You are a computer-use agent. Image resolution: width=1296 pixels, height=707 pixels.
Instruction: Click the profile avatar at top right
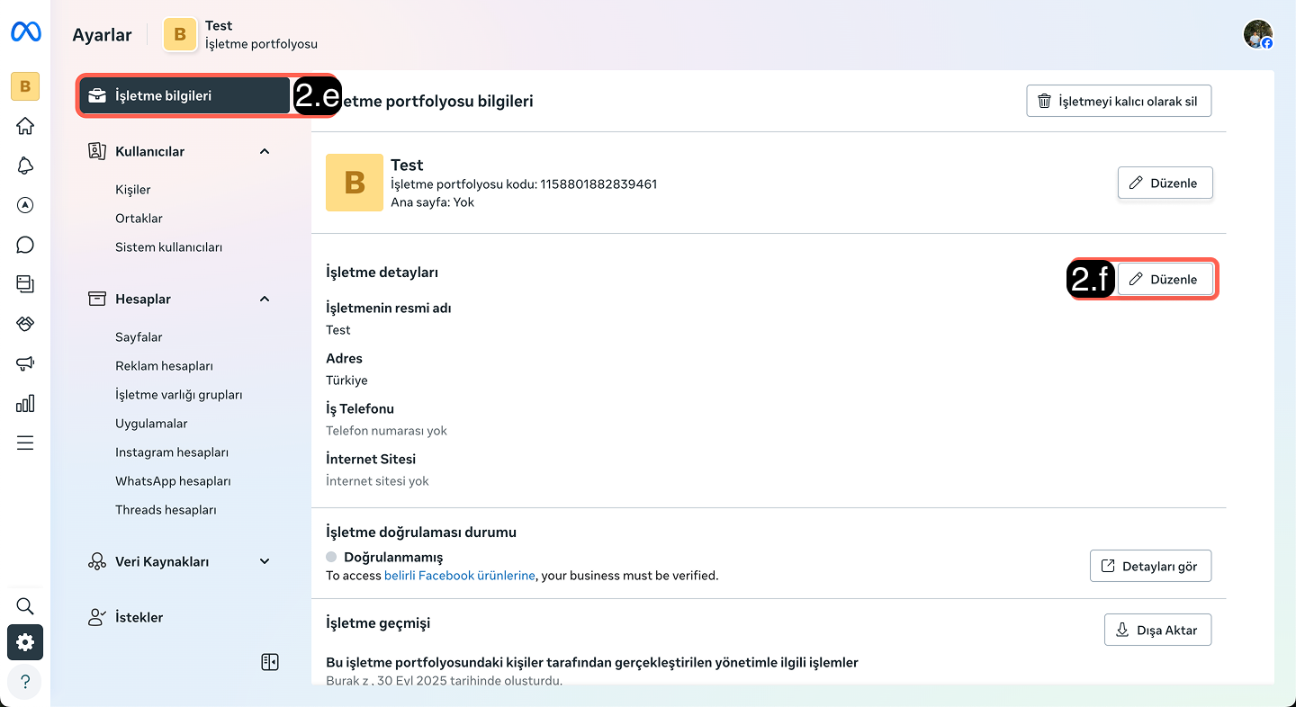coord(1257,34)
